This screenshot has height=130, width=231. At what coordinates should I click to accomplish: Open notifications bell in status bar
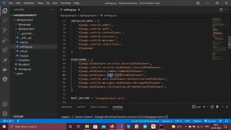click(226, 121)
